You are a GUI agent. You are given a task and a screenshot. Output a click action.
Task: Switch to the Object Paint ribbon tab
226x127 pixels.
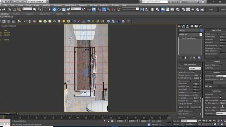pos(45,14)
